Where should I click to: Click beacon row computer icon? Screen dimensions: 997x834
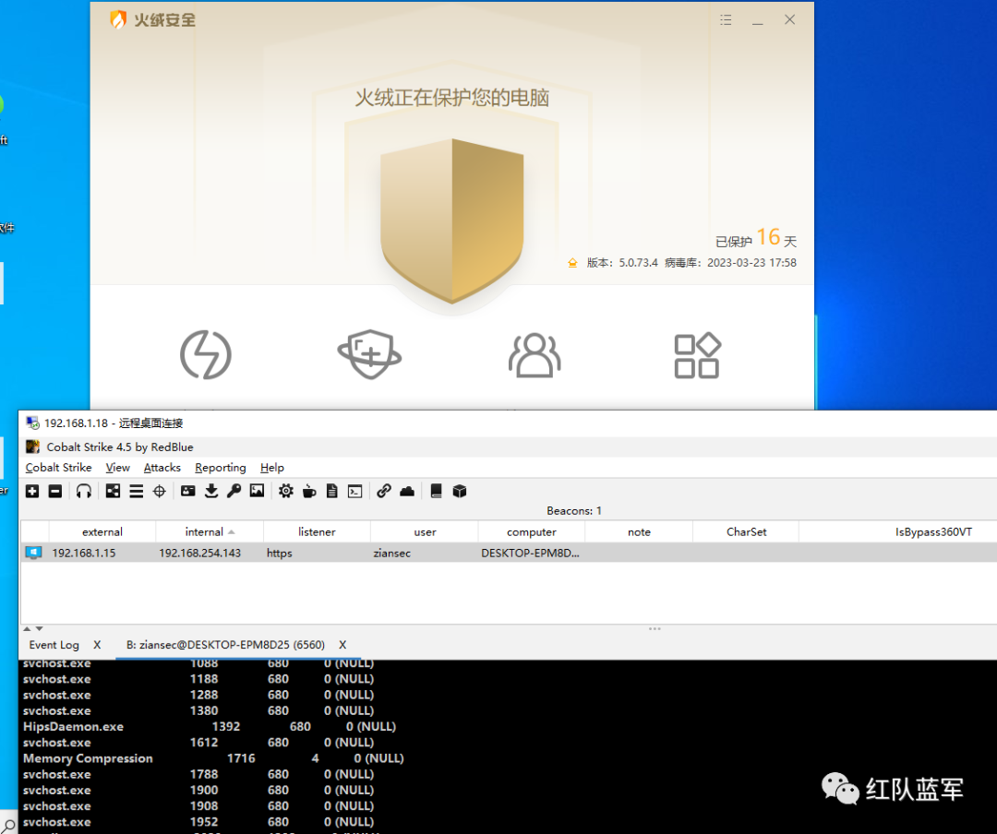point(33,553)
